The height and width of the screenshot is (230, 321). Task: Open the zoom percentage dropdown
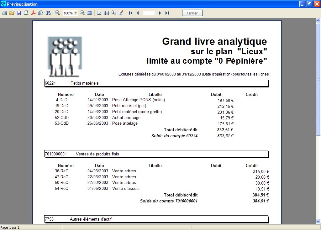click(x=76, y=13)
